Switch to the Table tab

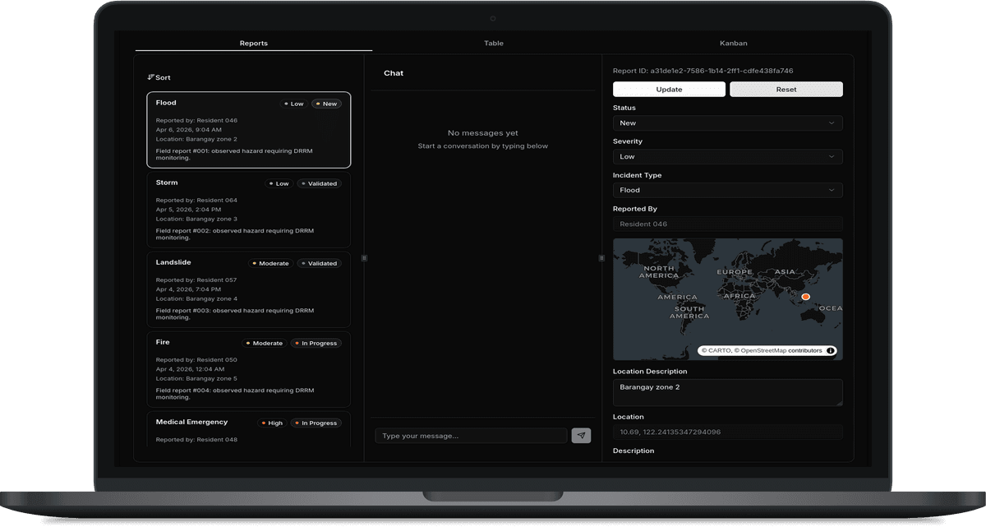pos(494,43)
